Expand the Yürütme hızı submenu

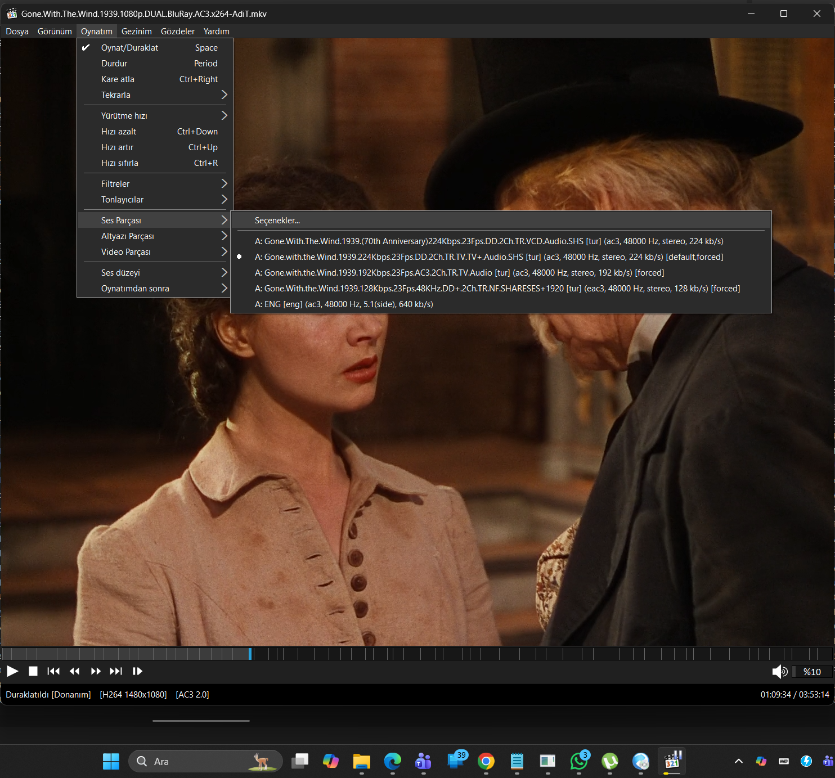coord(155,116)
